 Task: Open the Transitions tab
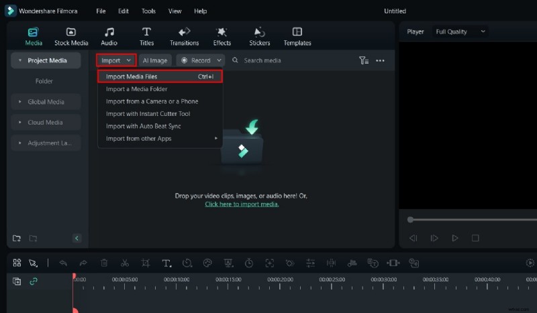(x=184, y=37)
